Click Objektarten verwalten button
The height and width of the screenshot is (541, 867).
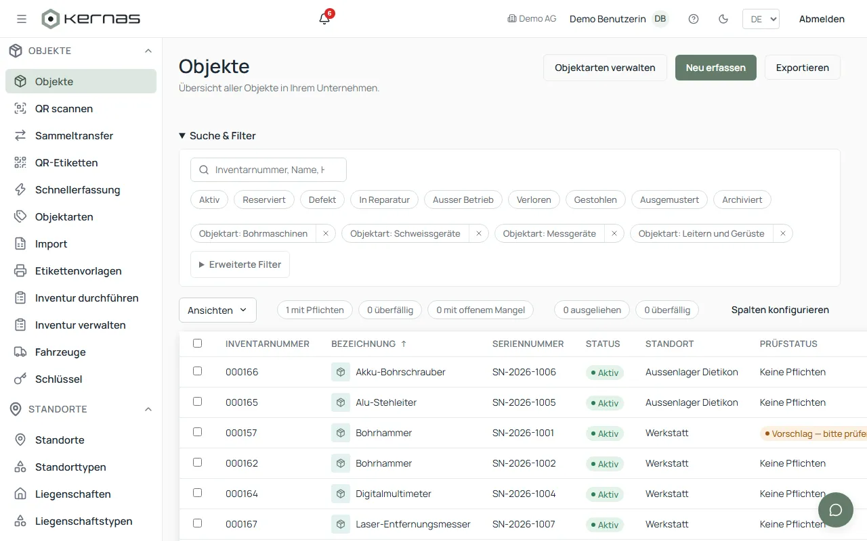(605, 68)
